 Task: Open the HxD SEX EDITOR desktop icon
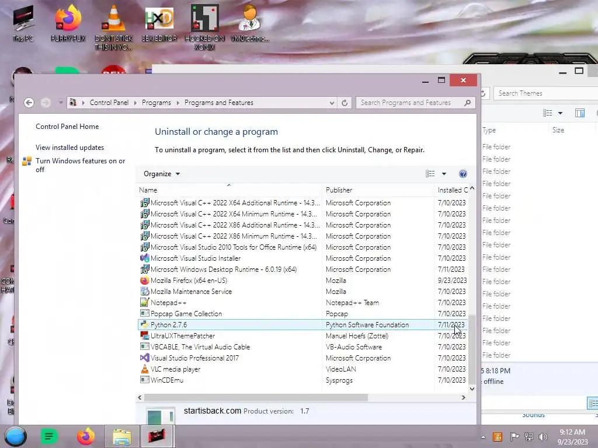click(159, 23)
